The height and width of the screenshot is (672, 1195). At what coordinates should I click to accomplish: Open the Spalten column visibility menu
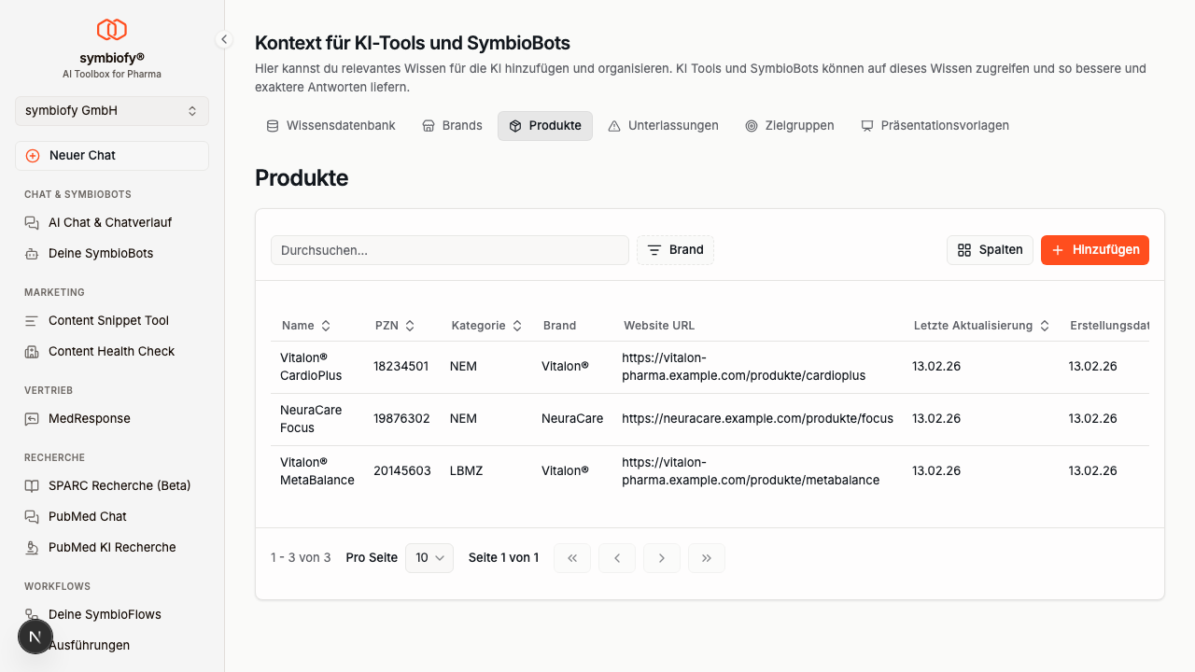click(x=990, y=250)
